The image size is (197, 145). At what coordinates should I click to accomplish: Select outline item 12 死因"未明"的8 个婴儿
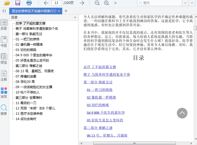35,108
